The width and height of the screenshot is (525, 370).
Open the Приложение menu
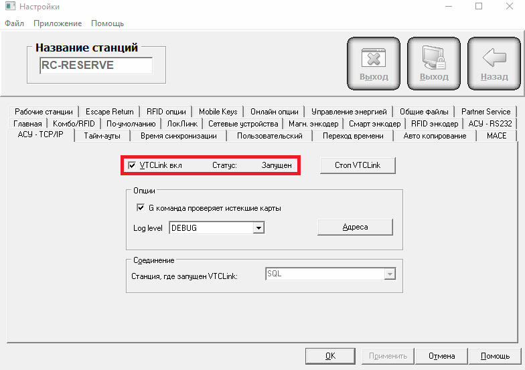coord(58,23)
